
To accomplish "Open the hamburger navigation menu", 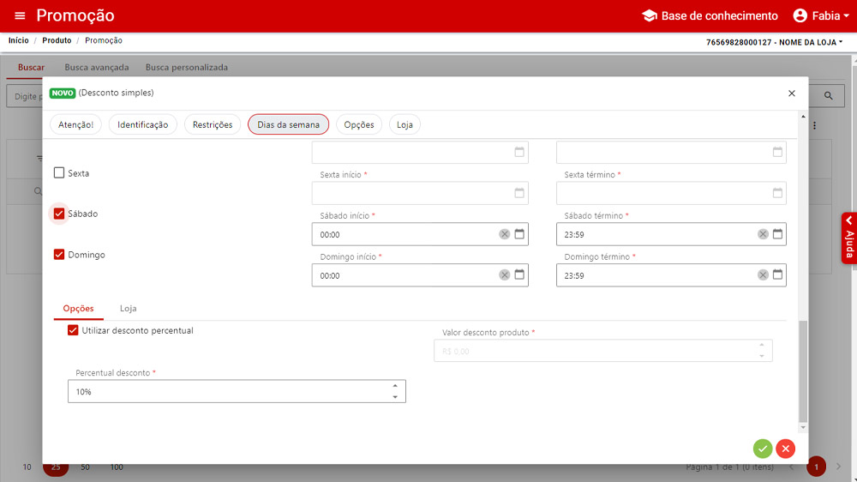I will (x=20, y=16).
